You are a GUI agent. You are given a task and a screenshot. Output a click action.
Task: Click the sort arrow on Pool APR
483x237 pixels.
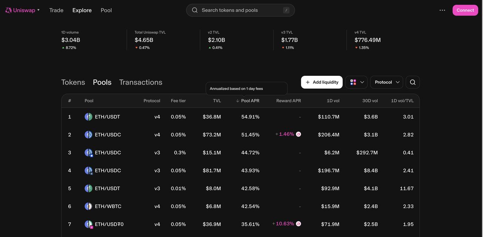click(237, 101)
